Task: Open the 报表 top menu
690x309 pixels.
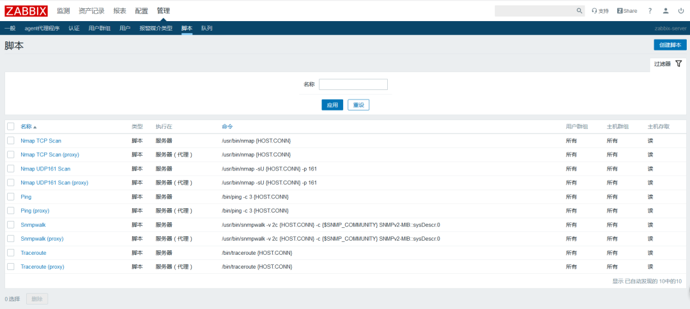Action: point(119,11)
